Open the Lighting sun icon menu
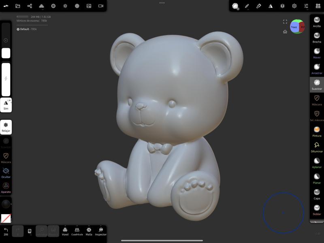The image size is (324, 243). pyautogui.click(x=65, y=6)
